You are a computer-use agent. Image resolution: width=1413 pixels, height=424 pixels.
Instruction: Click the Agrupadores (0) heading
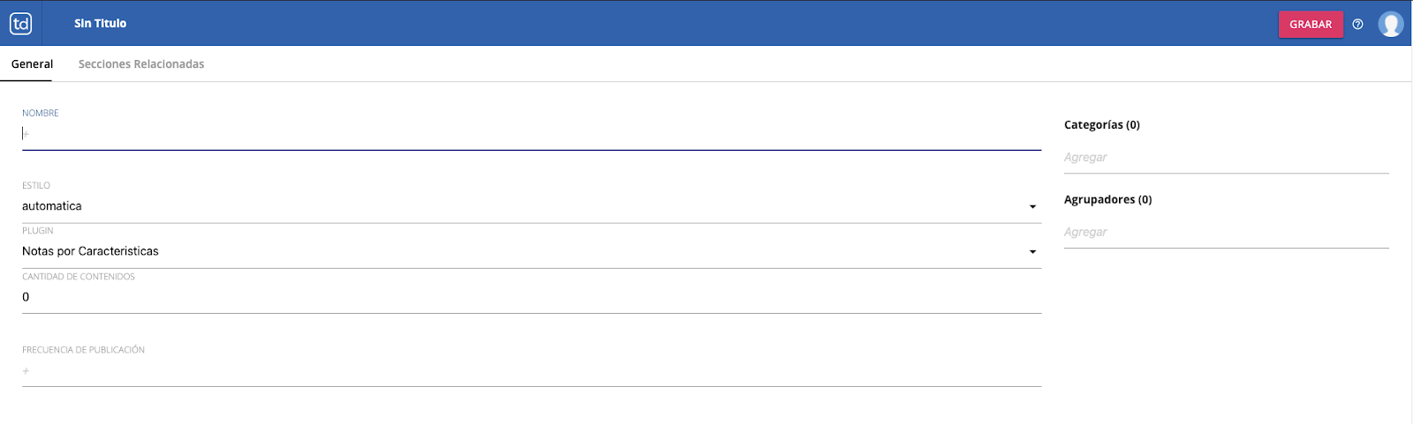click(x=1107, y=200)
